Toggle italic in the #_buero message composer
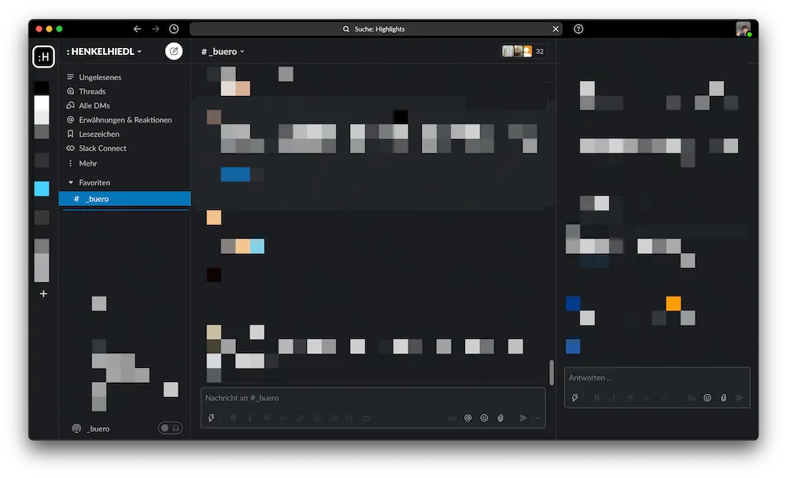Image resolution: width=787 pixels, height=478 pixels. point(250,417)
